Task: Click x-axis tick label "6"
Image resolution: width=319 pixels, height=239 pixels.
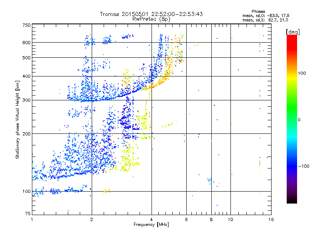Action: point(186,219)
